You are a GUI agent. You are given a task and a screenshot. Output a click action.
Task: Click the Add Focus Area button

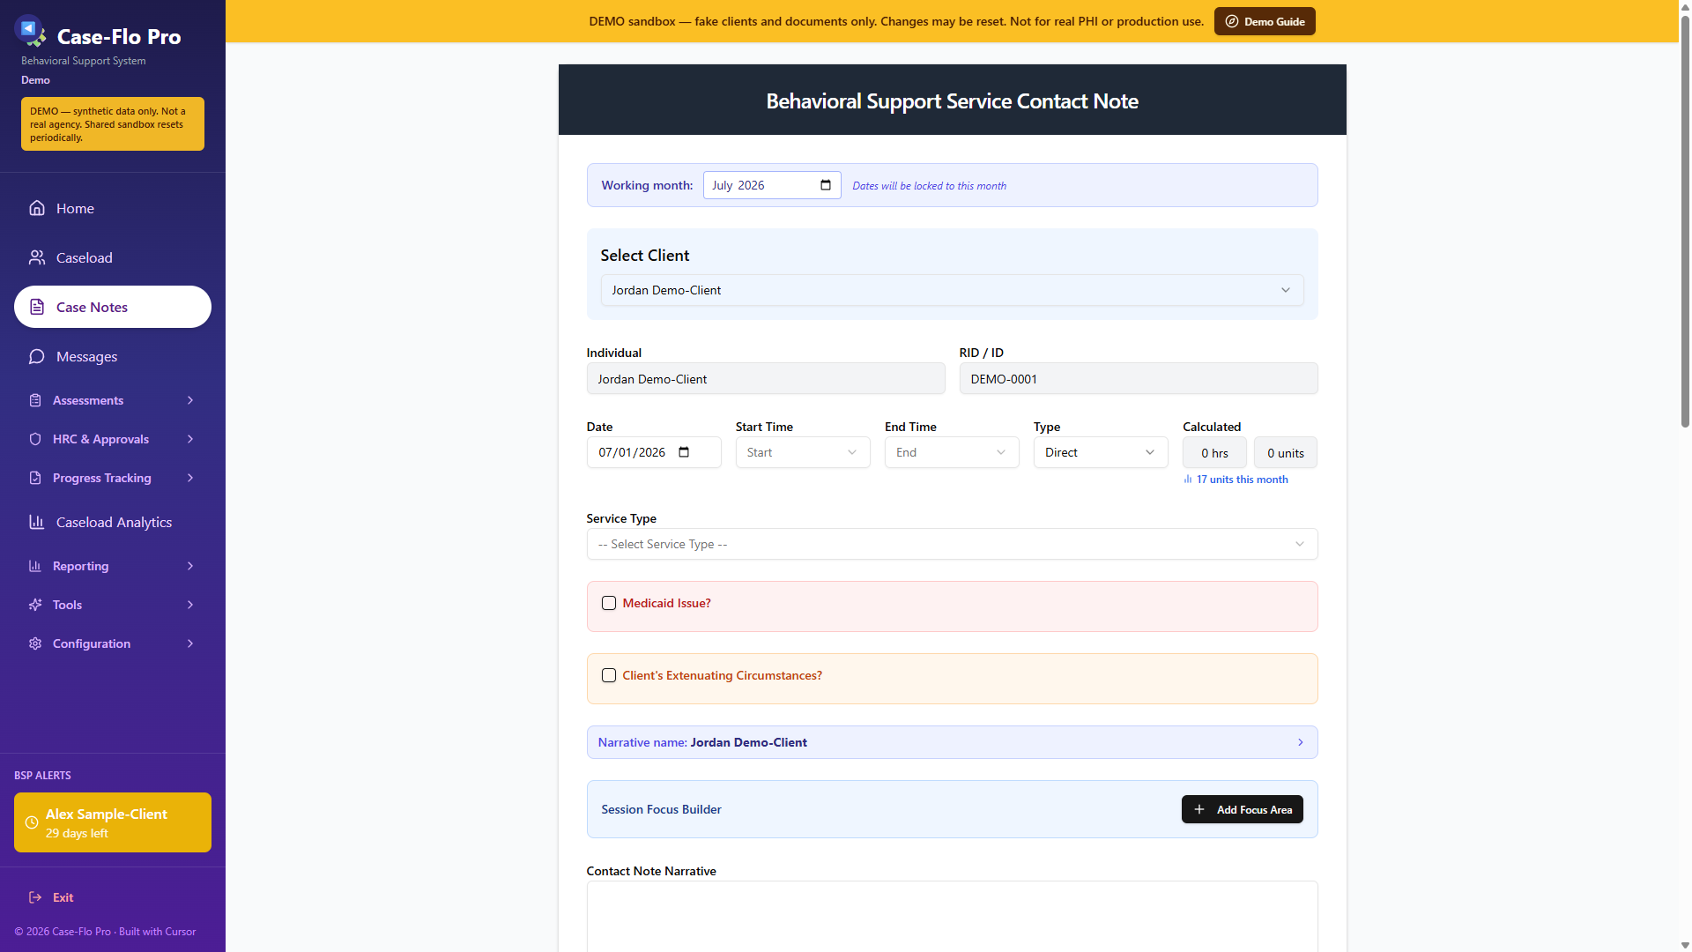tap(1242, 809)
